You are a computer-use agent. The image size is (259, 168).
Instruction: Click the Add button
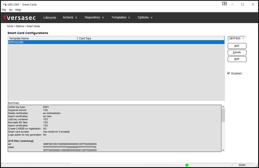(237, 46)
